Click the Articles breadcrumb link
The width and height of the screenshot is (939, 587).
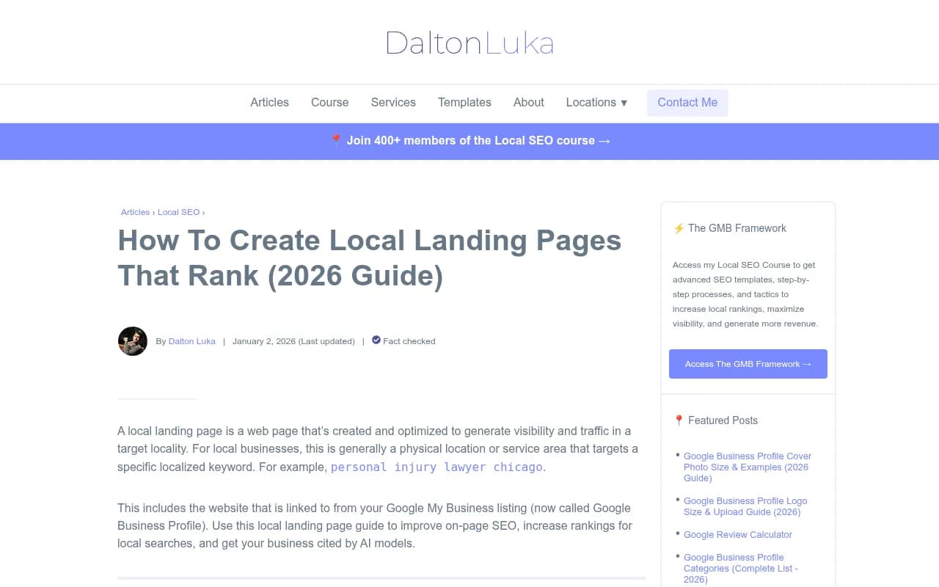click(135, 212)
